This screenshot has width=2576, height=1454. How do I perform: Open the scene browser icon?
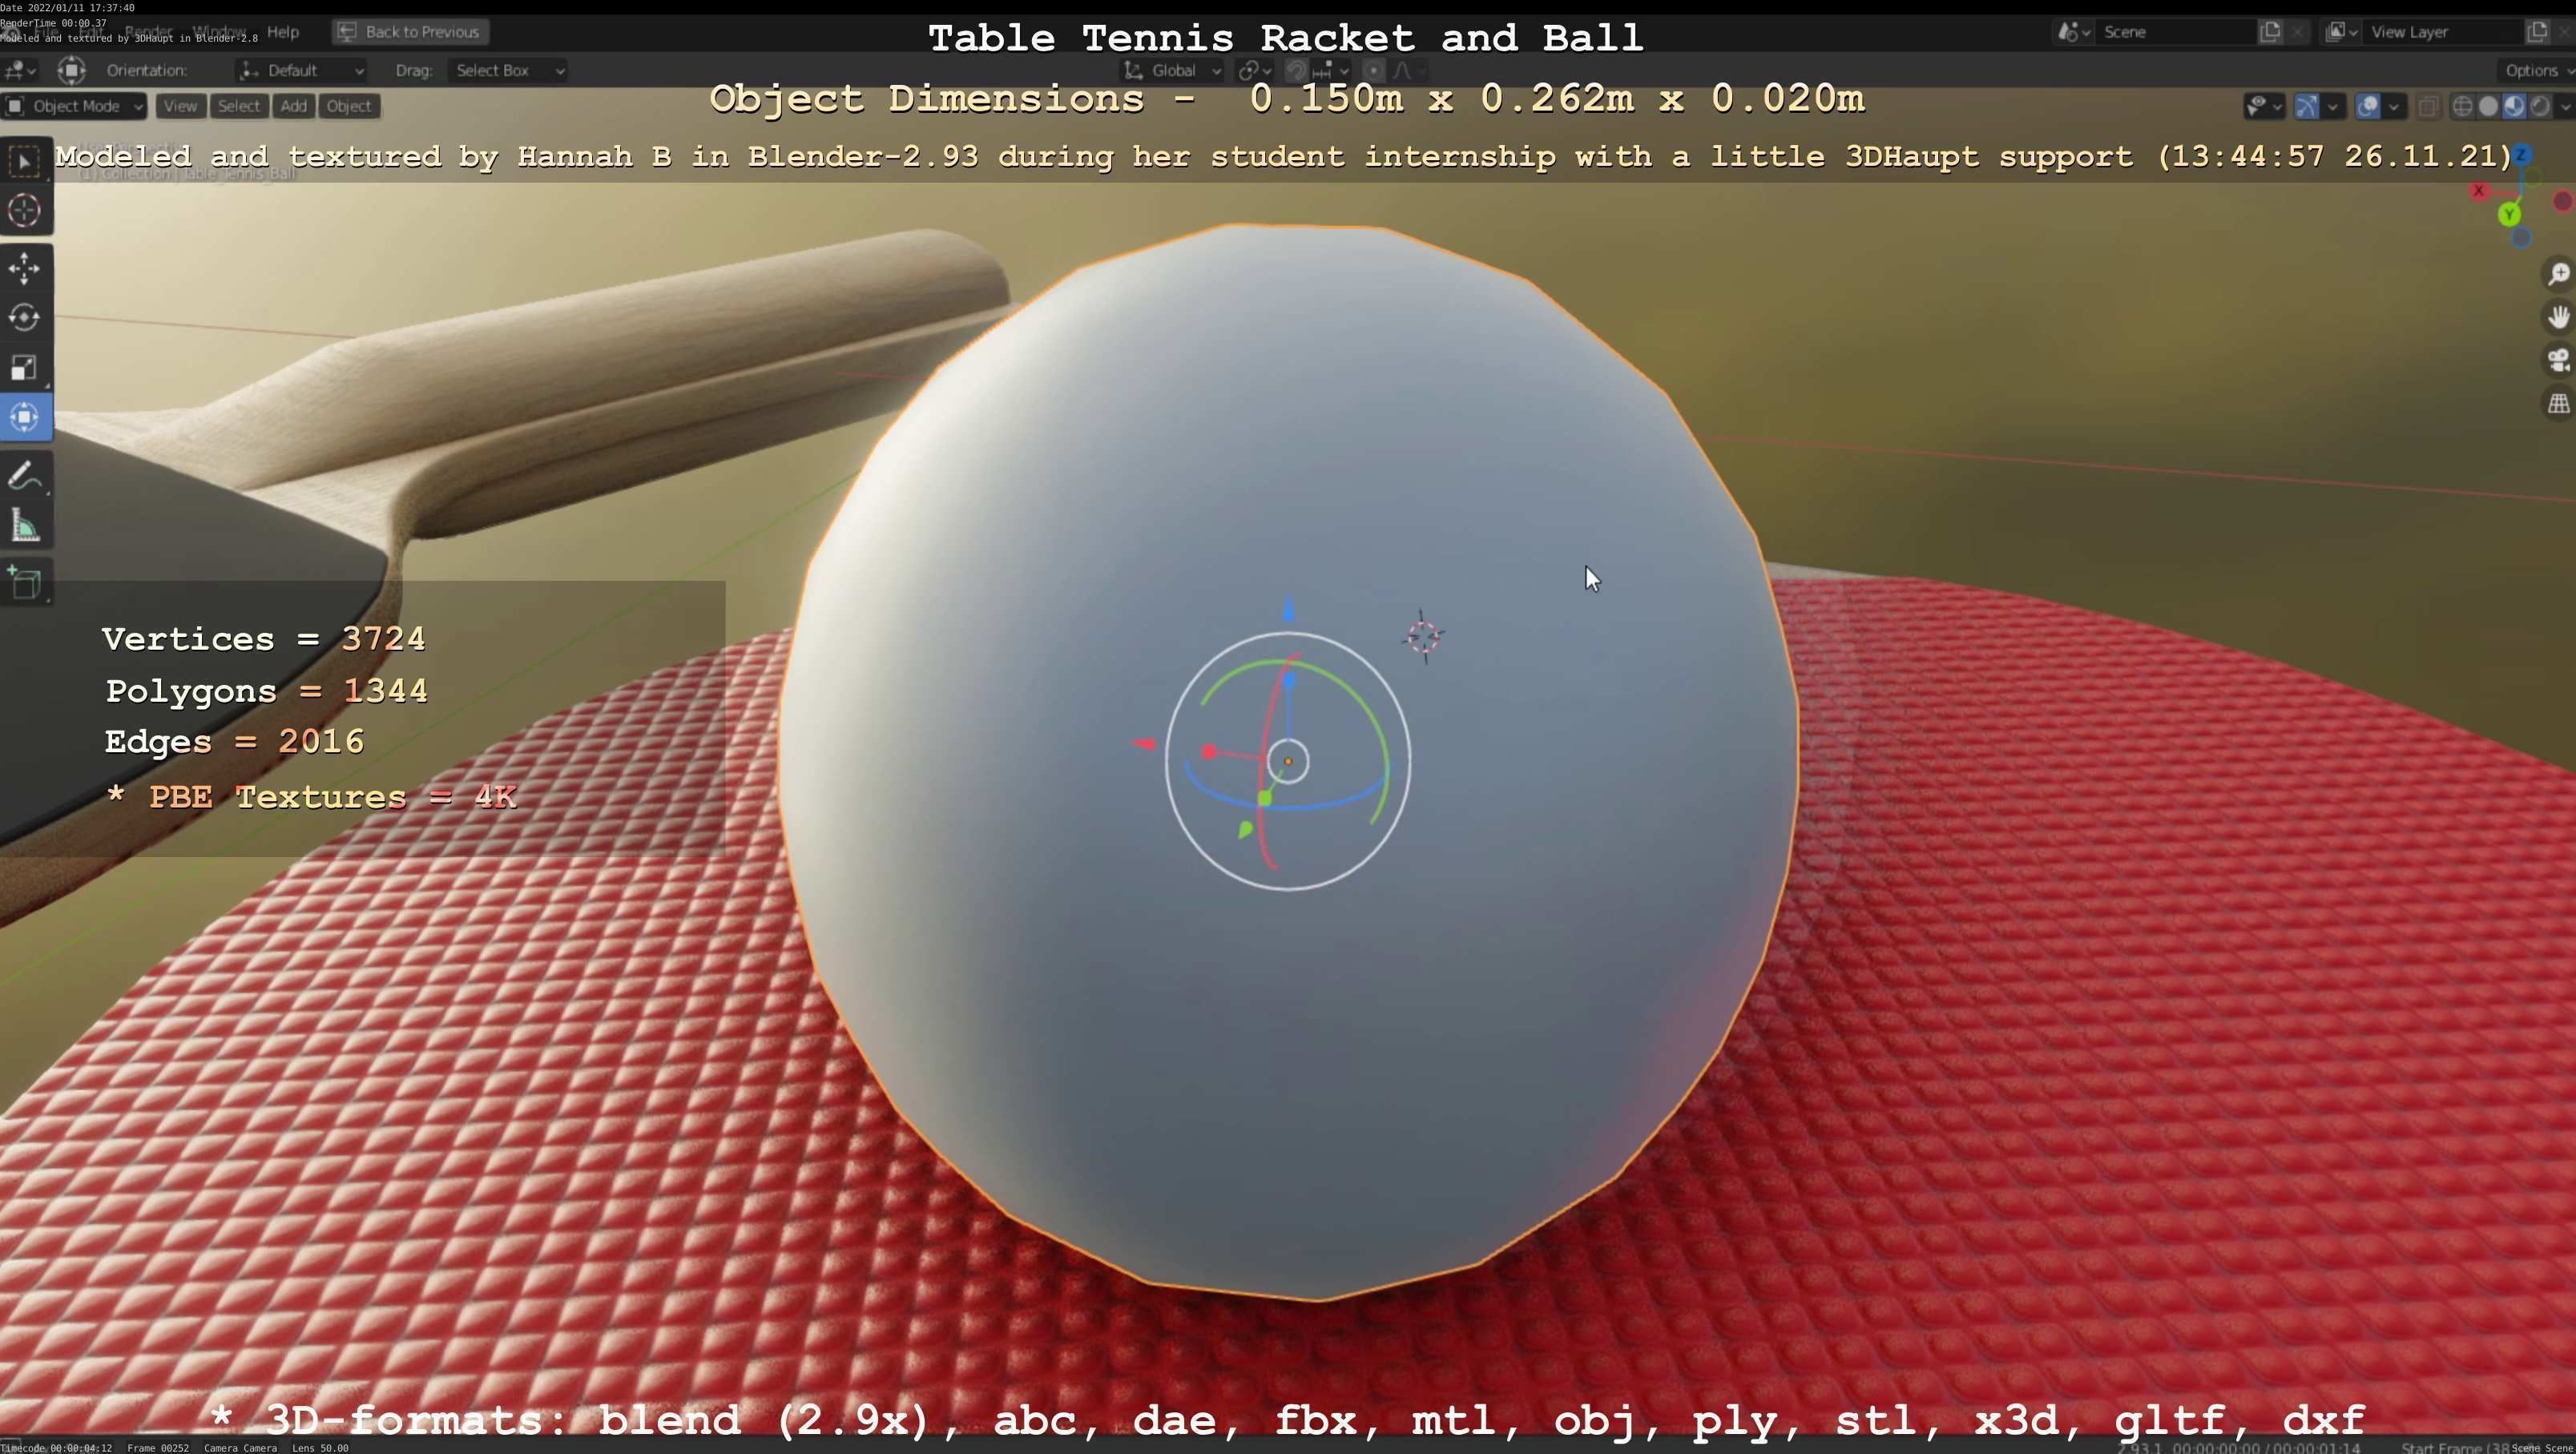(2073, 32)
